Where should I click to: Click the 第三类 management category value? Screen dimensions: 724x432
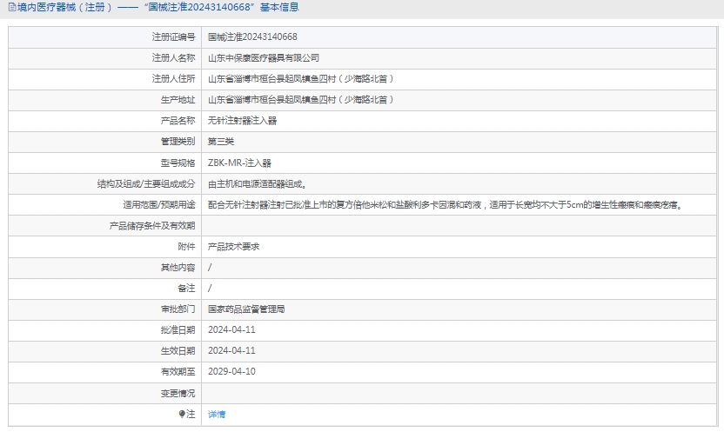click(x=221, y=142)
